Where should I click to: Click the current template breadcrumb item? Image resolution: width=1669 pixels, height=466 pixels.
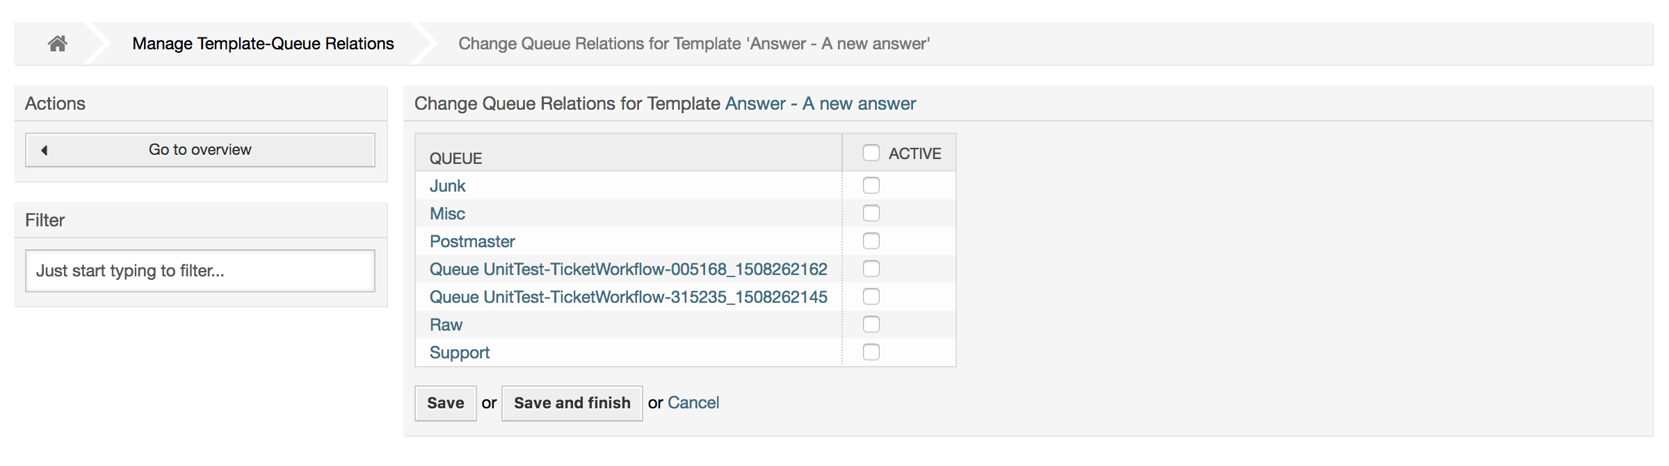coord(693,44)
